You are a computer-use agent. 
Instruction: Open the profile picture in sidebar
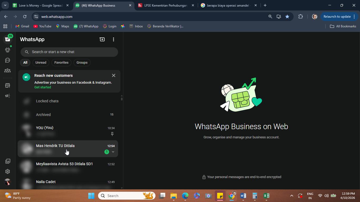tap(7, 182)
